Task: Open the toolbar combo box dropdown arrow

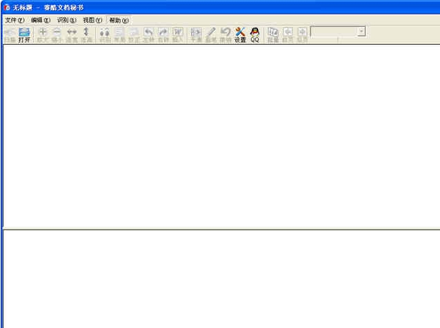Action: (x=361, y=32)
